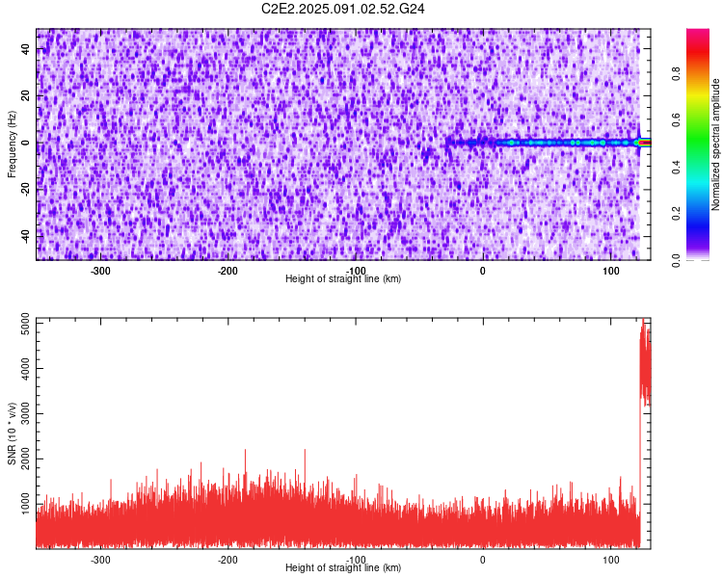Image resolution: width=723 pixels, height=578 pixels.
Task: Click the 0.8 tick label on the colorbar
Action: click(676, 74)
